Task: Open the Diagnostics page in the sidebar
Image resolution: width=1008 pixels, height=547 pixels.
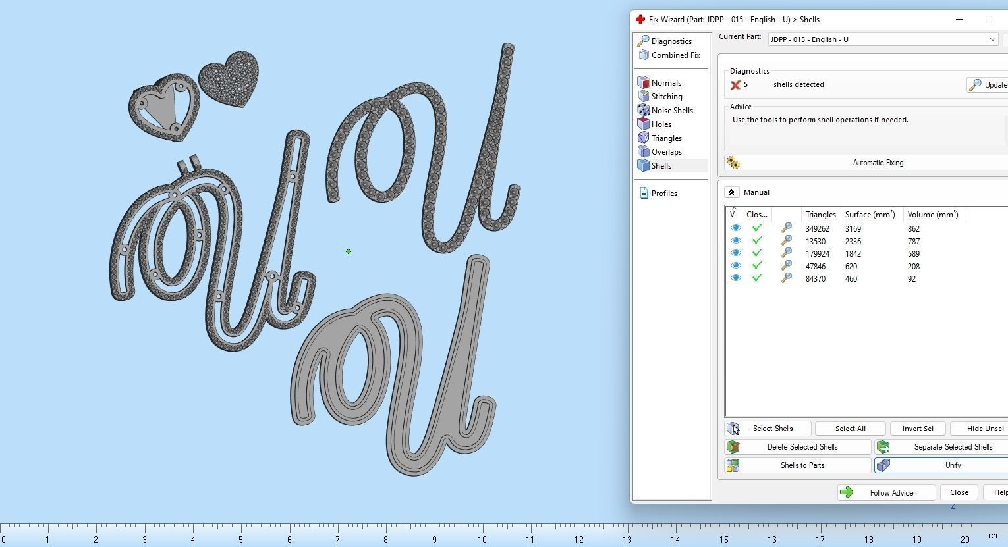Action: pyautogui.click(x=671, y=41)
